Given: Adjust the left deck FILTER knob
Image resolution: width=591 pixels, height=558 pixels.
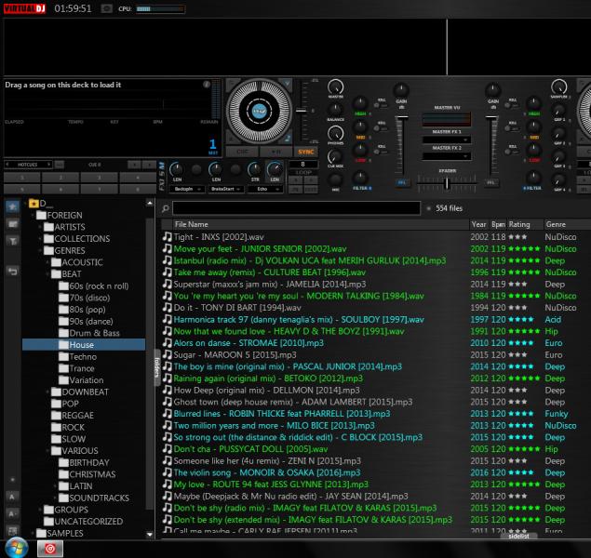Looking at the screenshot, I should pyautogui.click(x=360, y=178).
